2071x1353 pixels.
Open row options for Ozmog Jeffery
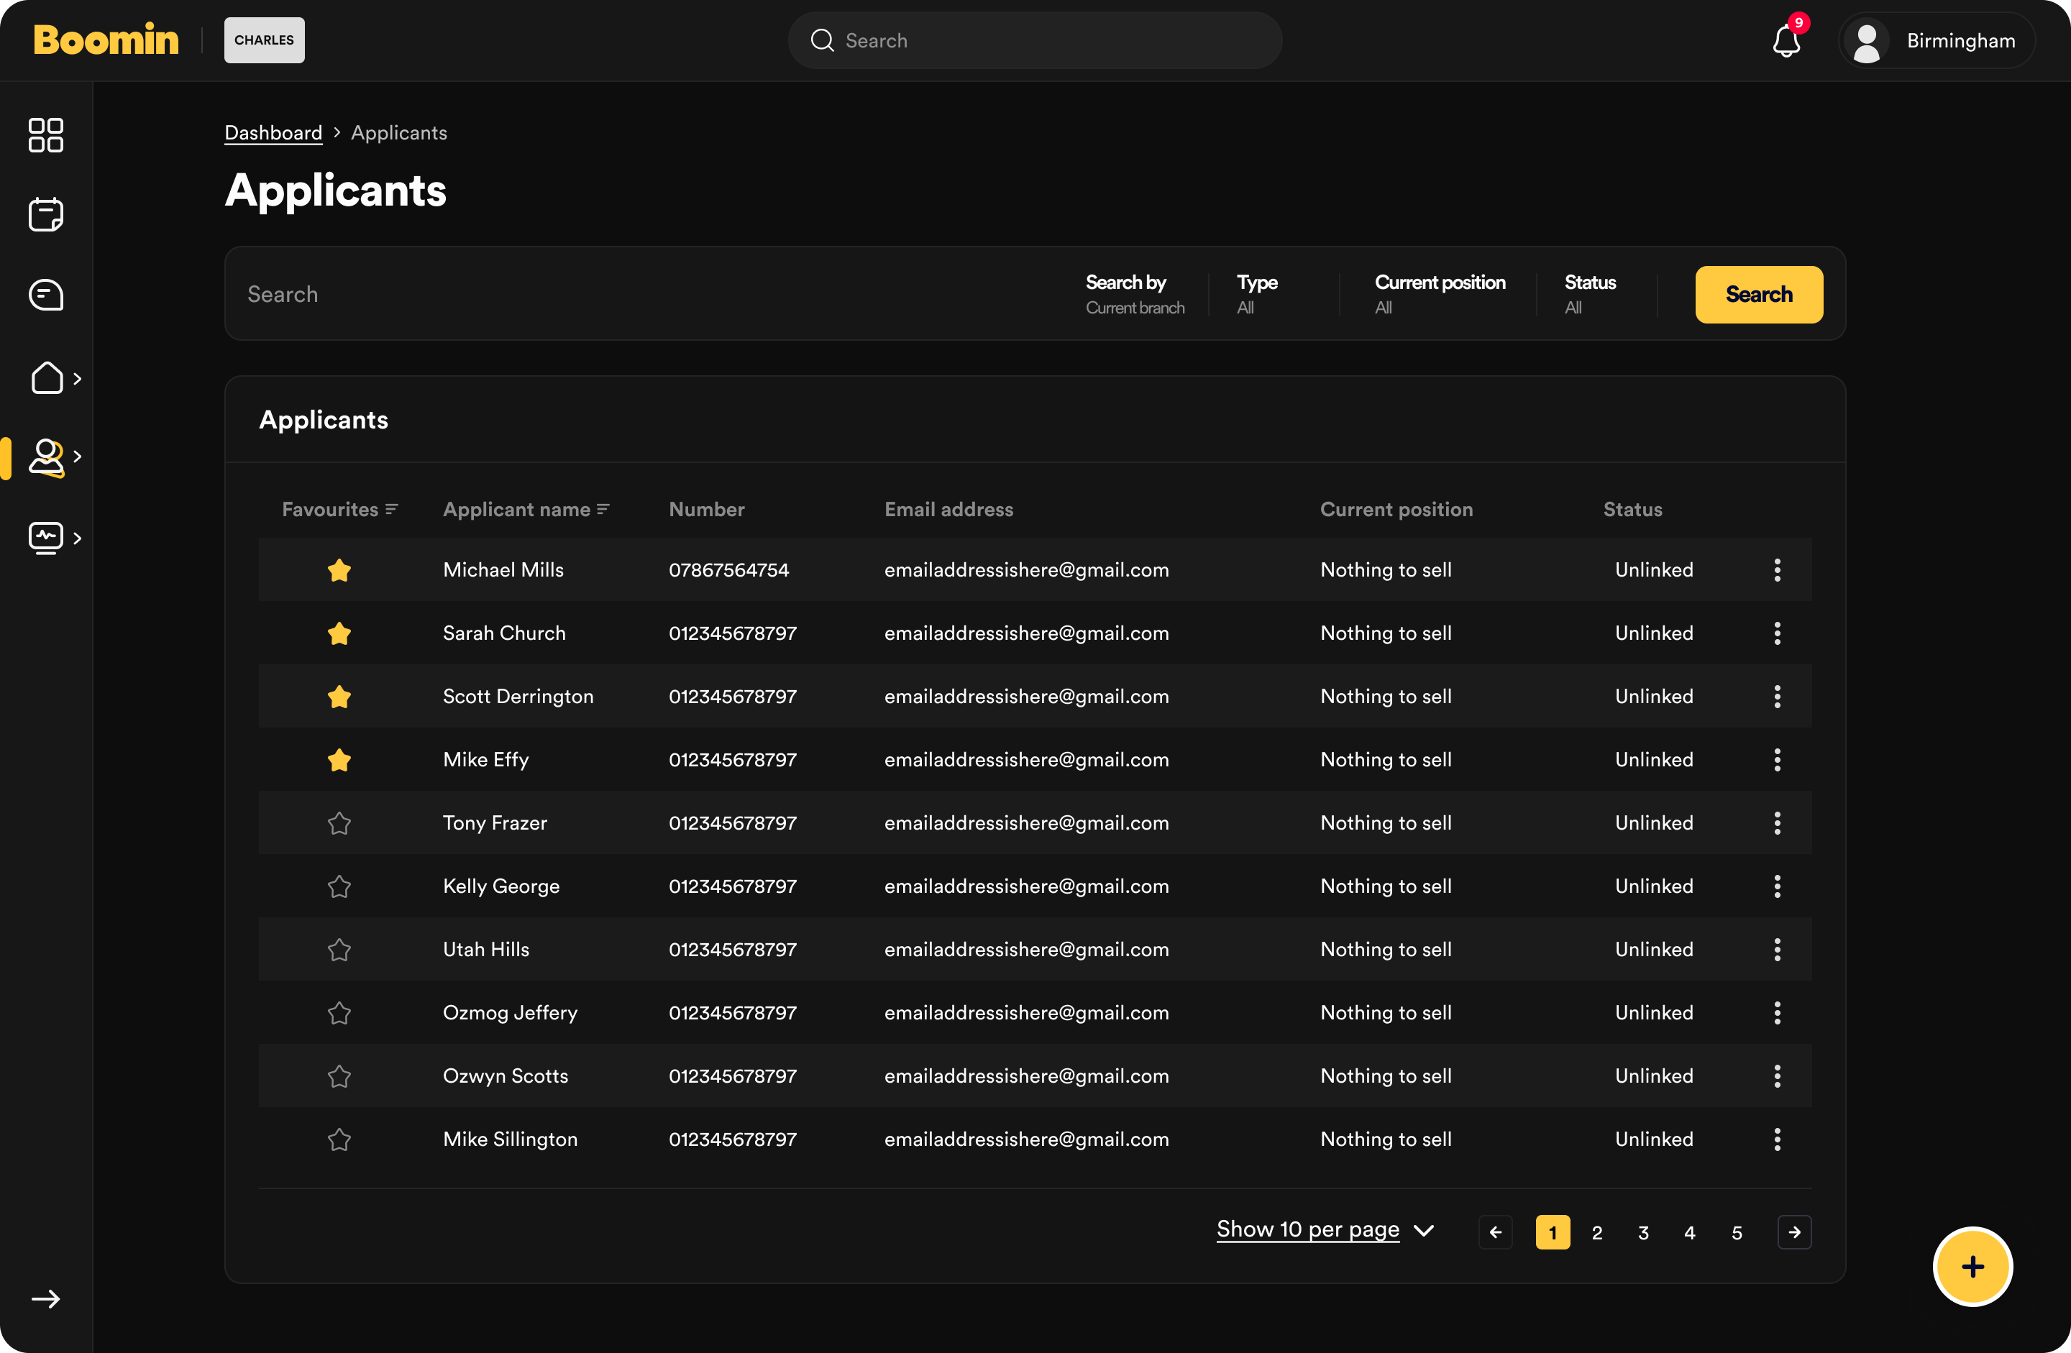click(1777, 1013)
